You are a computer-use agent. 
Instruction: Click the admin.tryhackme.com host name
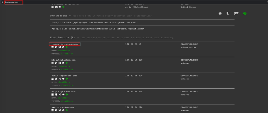64,76
